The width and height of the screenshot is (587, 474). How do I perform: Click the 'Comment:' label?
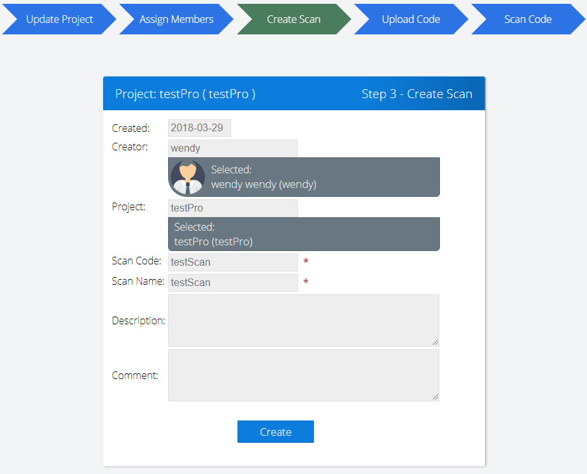coord(135,375)
